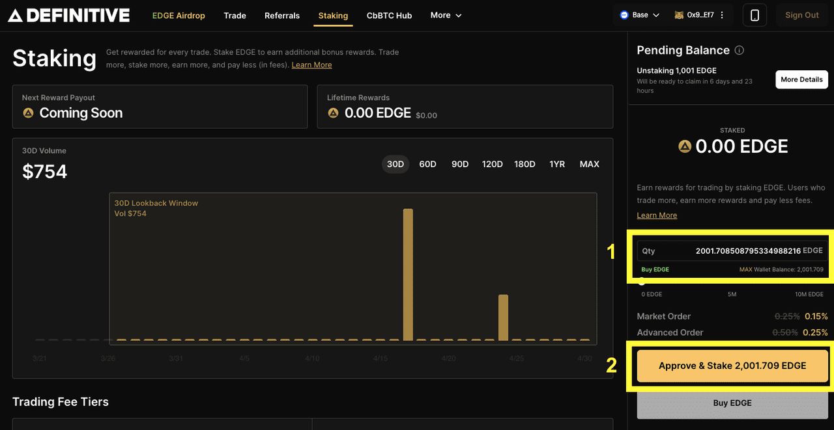The image size is (834, 430).
Task: Click the Definitive logo in the header
Action: pos(69,15)
